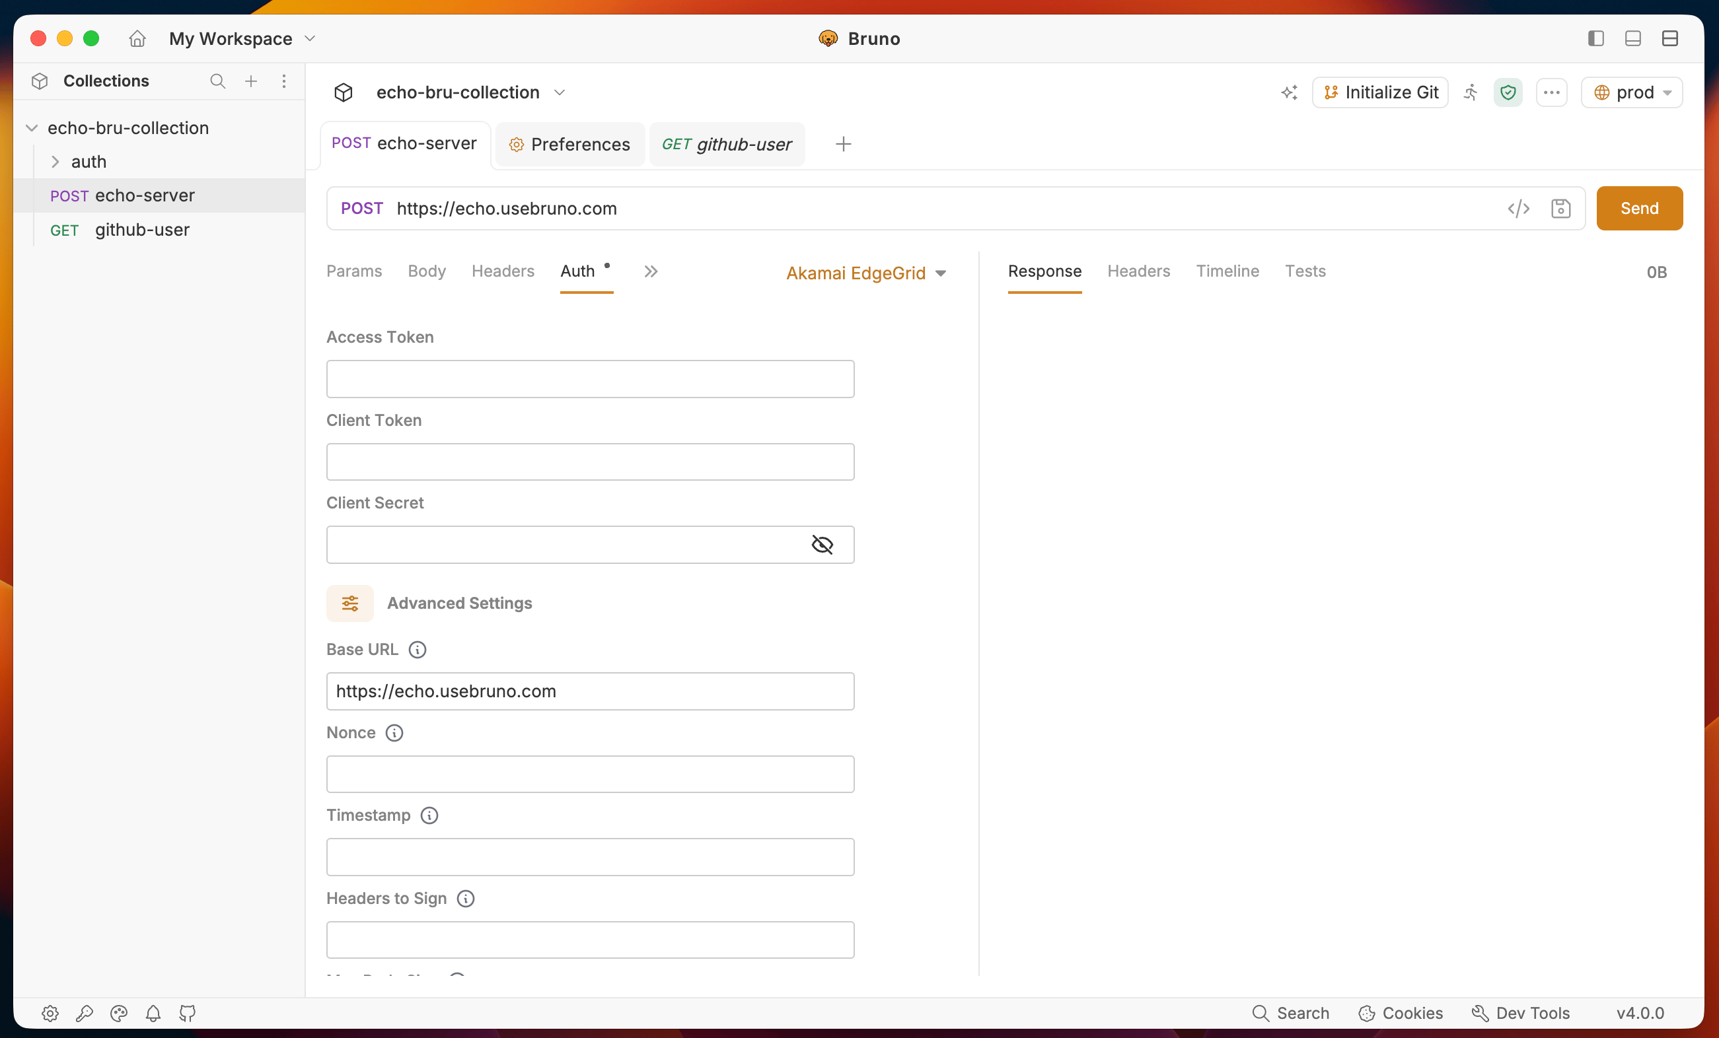1719x1038 pixels.
Task: Open Cookies from the status bar
Action: click(1400, 1013)
